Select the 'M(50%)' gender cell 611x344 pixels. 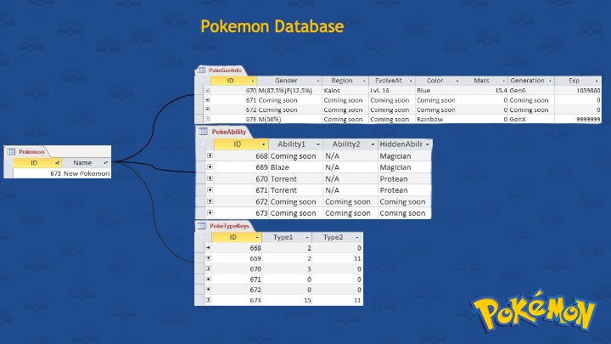click(289, 119)
